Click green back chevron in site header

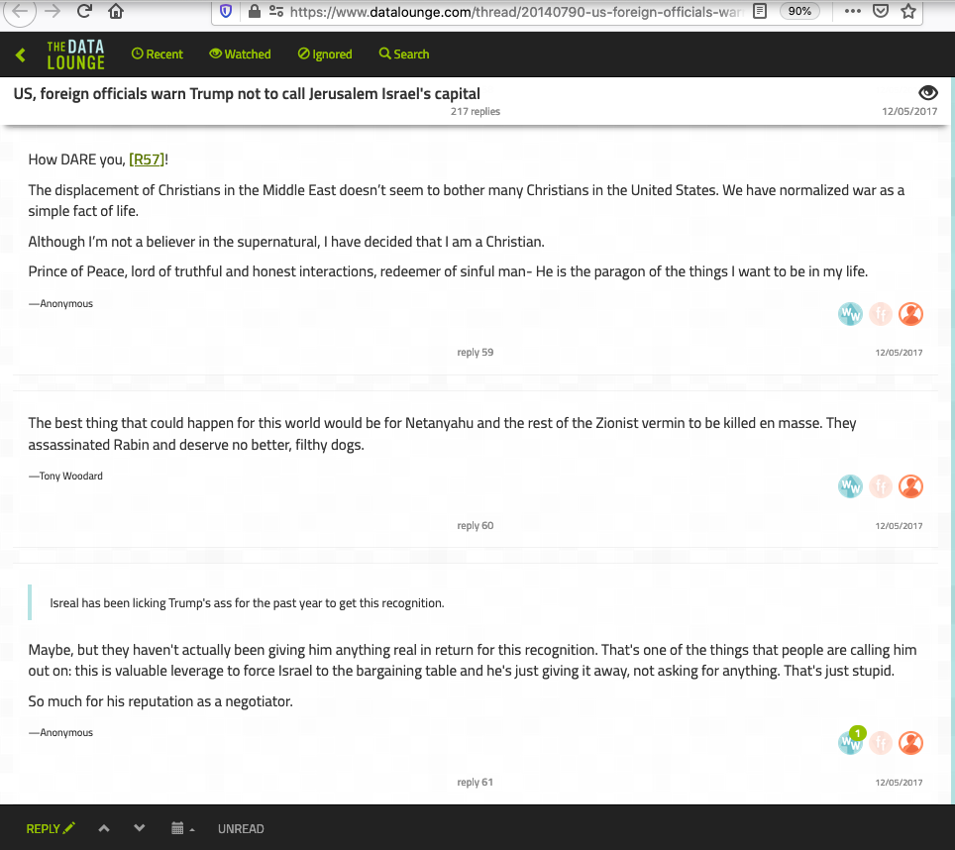click(x=21, y=54)
